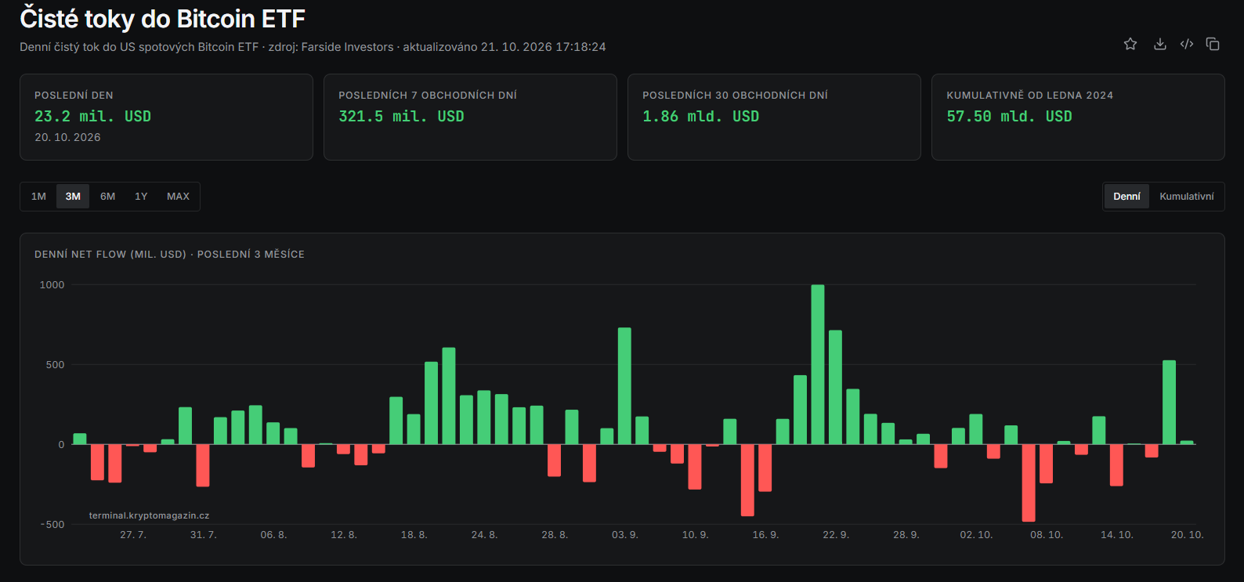Click the x-axis label 27. 7.

pos(133,535)
